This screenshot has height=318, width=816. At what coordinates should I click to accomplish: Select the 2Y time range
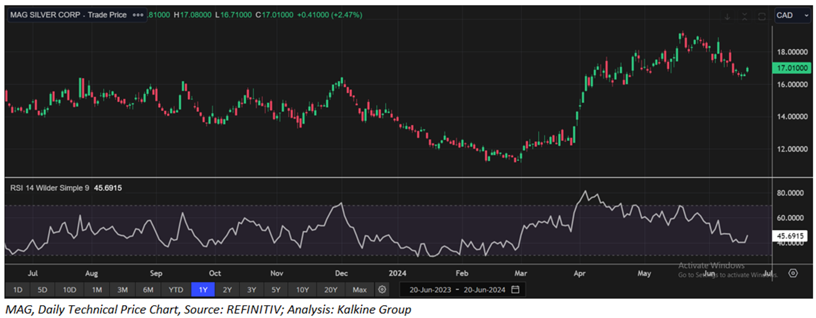pos(227,289)
